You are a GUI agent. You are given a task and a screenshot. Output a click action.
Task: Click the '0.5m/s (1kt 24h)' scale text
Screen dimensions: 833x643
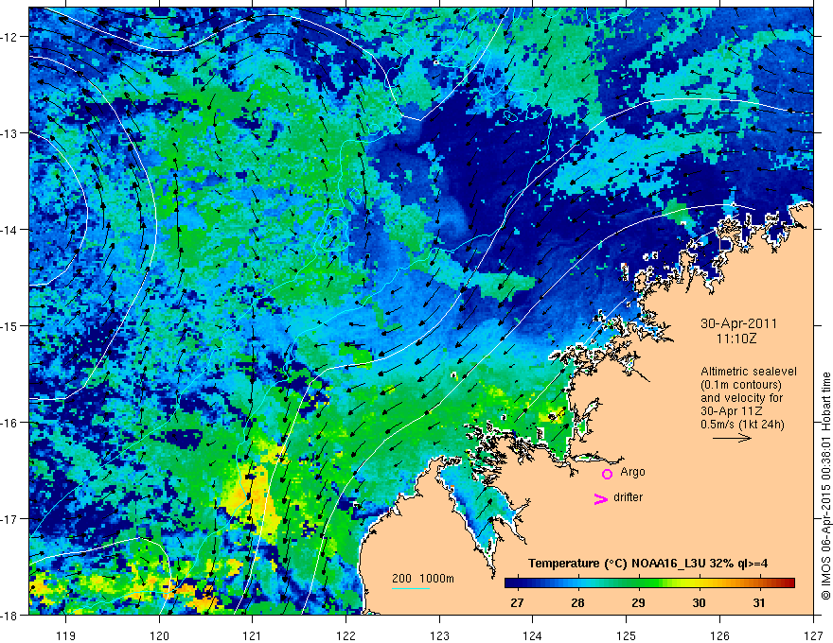pos(742,424)
